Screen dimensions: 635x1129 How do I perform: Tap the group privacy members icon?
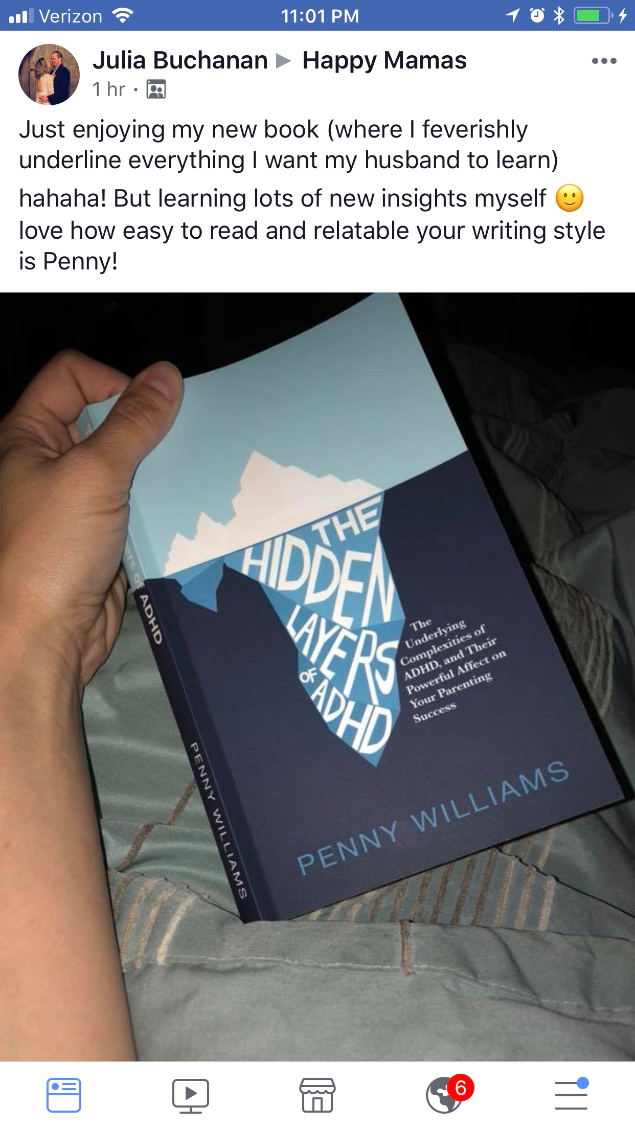(156, 89)
